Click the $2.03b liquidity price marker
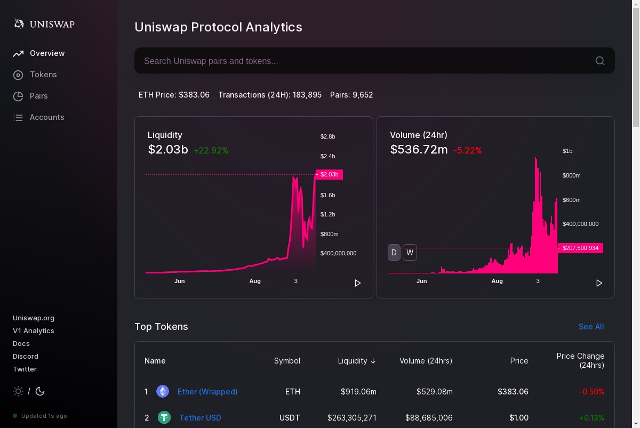 tap(329, 174)
